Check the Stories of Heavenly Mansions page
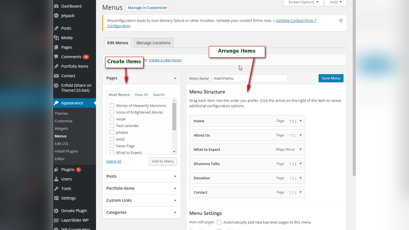The width and height of the screenshot is (409, 230). click(112, 105)
